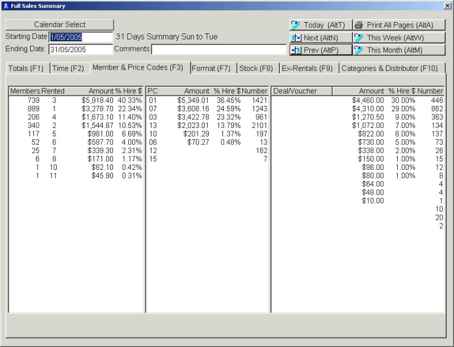Click the Today (AltT) button icon
This screenshot has height=347, width=454.
click(295, 25)
